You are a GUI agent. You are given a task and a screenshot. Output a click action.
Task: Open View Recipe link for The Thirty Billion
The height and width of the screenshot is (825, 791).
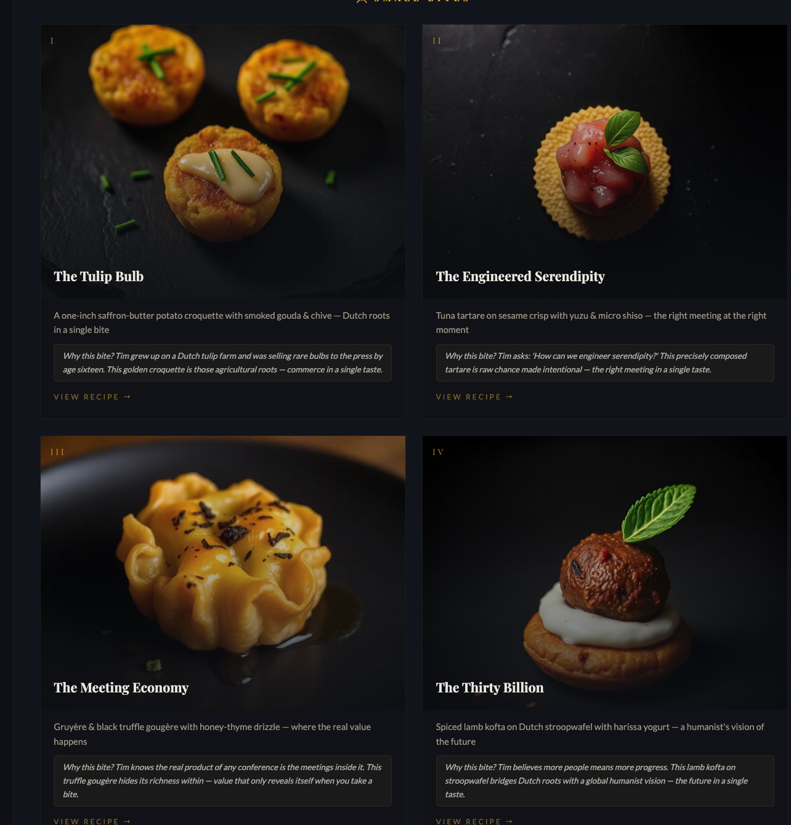point(474,821)
